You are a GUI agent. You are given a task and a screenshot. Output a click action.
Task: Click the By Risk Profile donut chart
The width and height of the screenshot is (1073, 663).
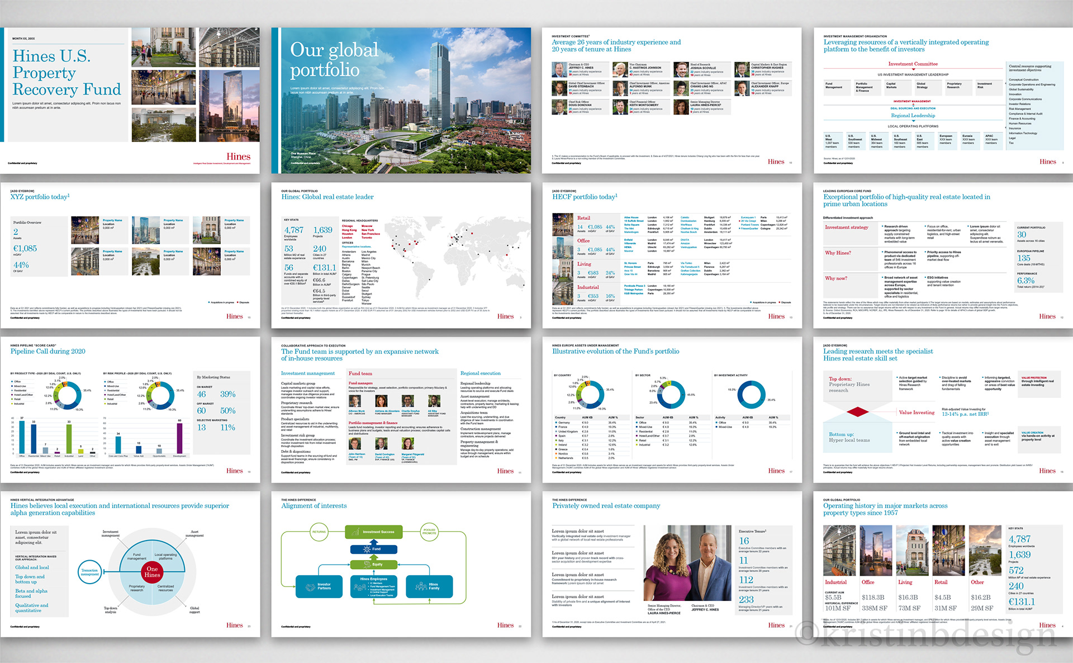(161, 395)
